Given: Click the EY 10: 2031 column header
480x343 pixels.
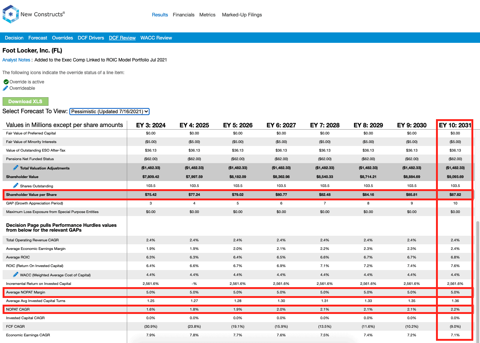Looking at the screenshot, I should pyautogui.click(x=455, y=125).
